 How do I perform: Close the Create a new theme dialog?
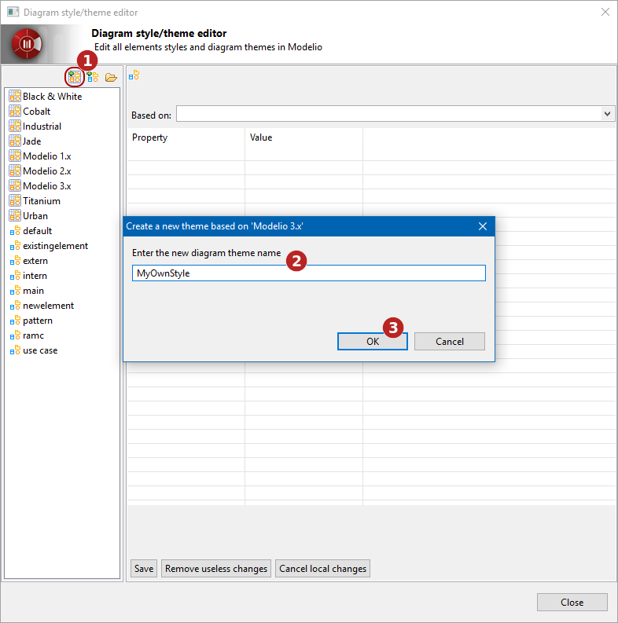(482, 226)
